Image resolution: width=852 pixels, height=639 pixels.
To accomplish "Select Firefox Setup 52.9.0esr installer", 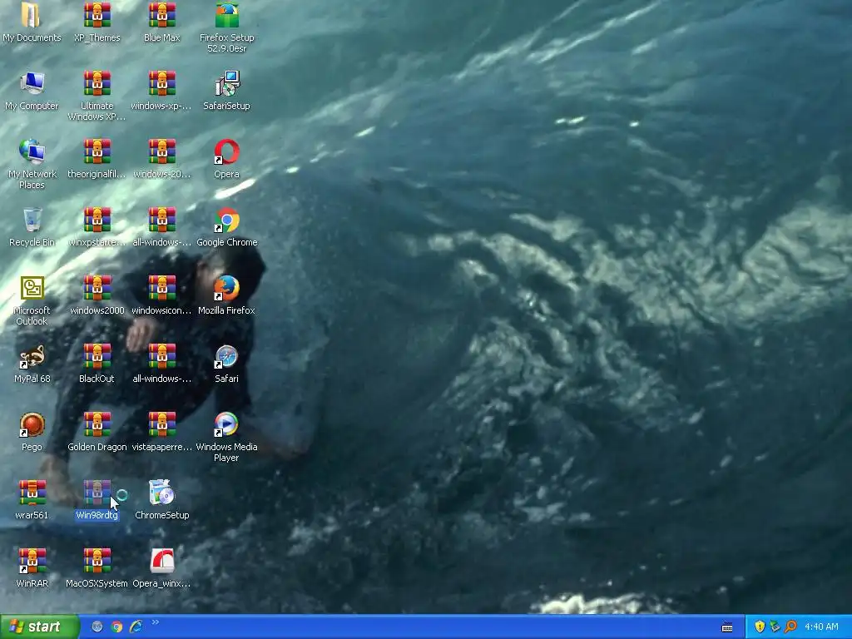I will pyautogui.click(x=226, y=15).
